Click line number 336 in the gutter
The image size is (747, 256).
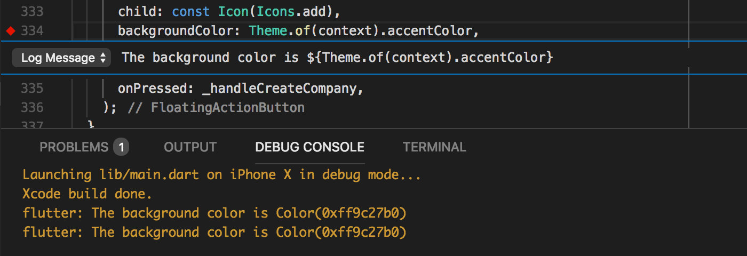coord(32,108)
